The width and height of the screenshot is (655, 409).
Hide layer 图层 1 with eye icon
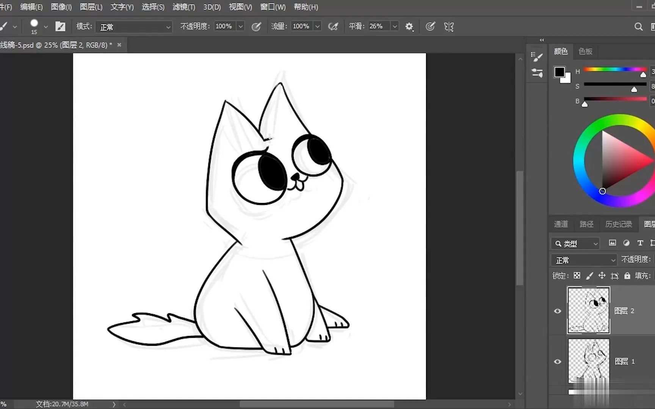[x=558, y=361]
